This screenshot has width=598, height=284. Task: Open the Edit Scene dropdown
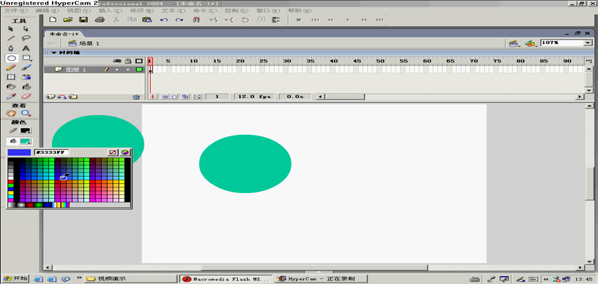tap(515, 43)
